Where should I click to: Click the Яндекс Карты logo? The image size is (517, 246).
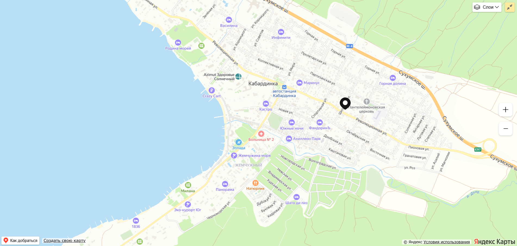[494, 242]
